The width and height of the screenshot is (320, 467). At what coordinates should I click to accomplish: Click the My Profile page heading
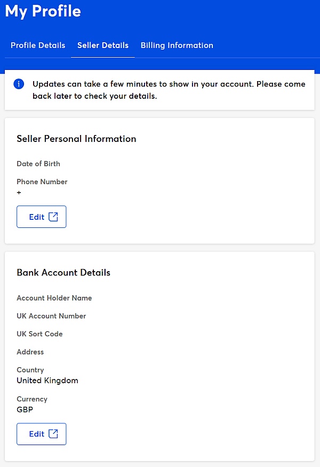point(43,12)
